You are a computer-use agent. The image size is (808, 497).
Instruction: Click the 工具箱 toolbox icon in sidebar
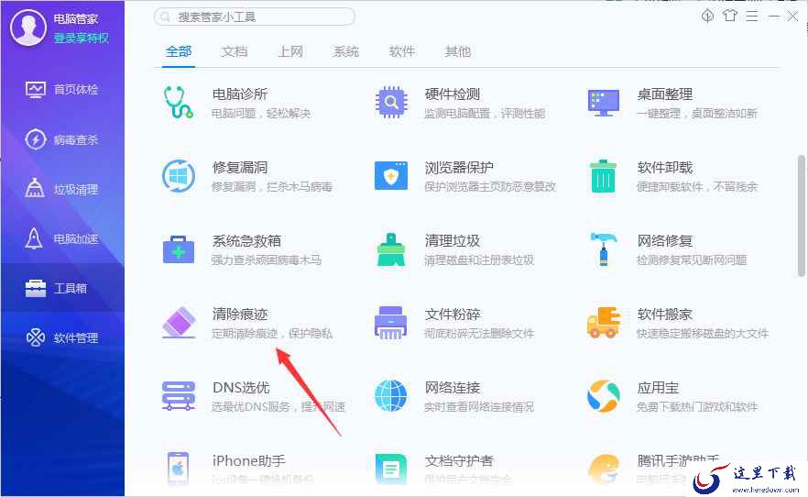tap(36, 288)
